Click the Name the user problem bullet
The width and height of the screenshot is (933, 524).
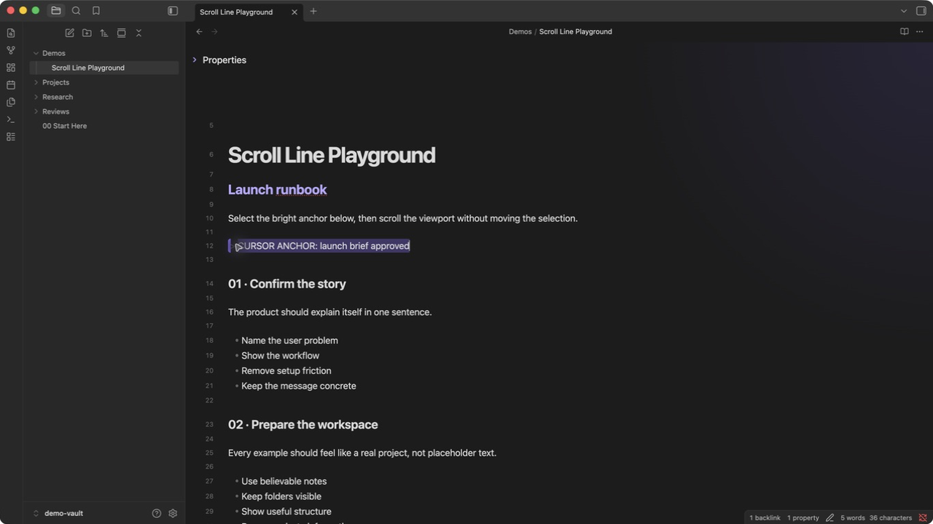click(289, 341)
